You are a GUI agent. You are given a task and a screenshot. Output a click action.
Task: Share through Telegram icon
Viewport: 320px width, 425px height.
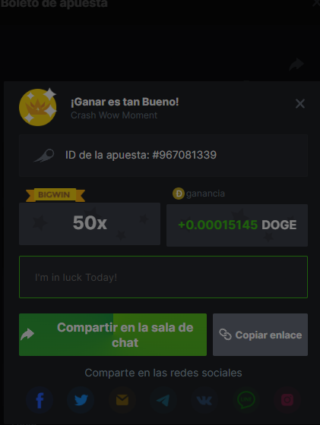163,400
